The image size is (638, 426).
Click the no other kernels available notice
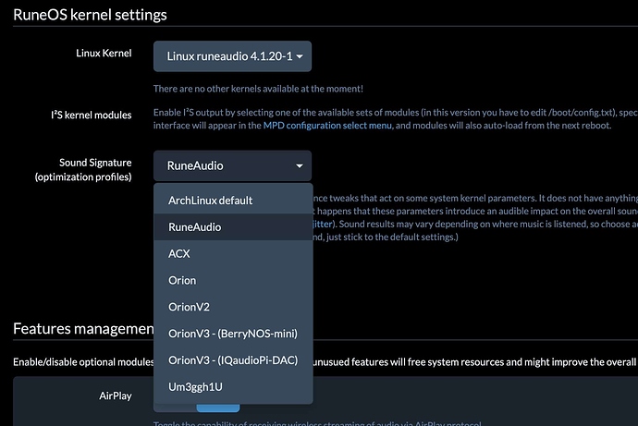pyautogui.click(x=258, y=89)
